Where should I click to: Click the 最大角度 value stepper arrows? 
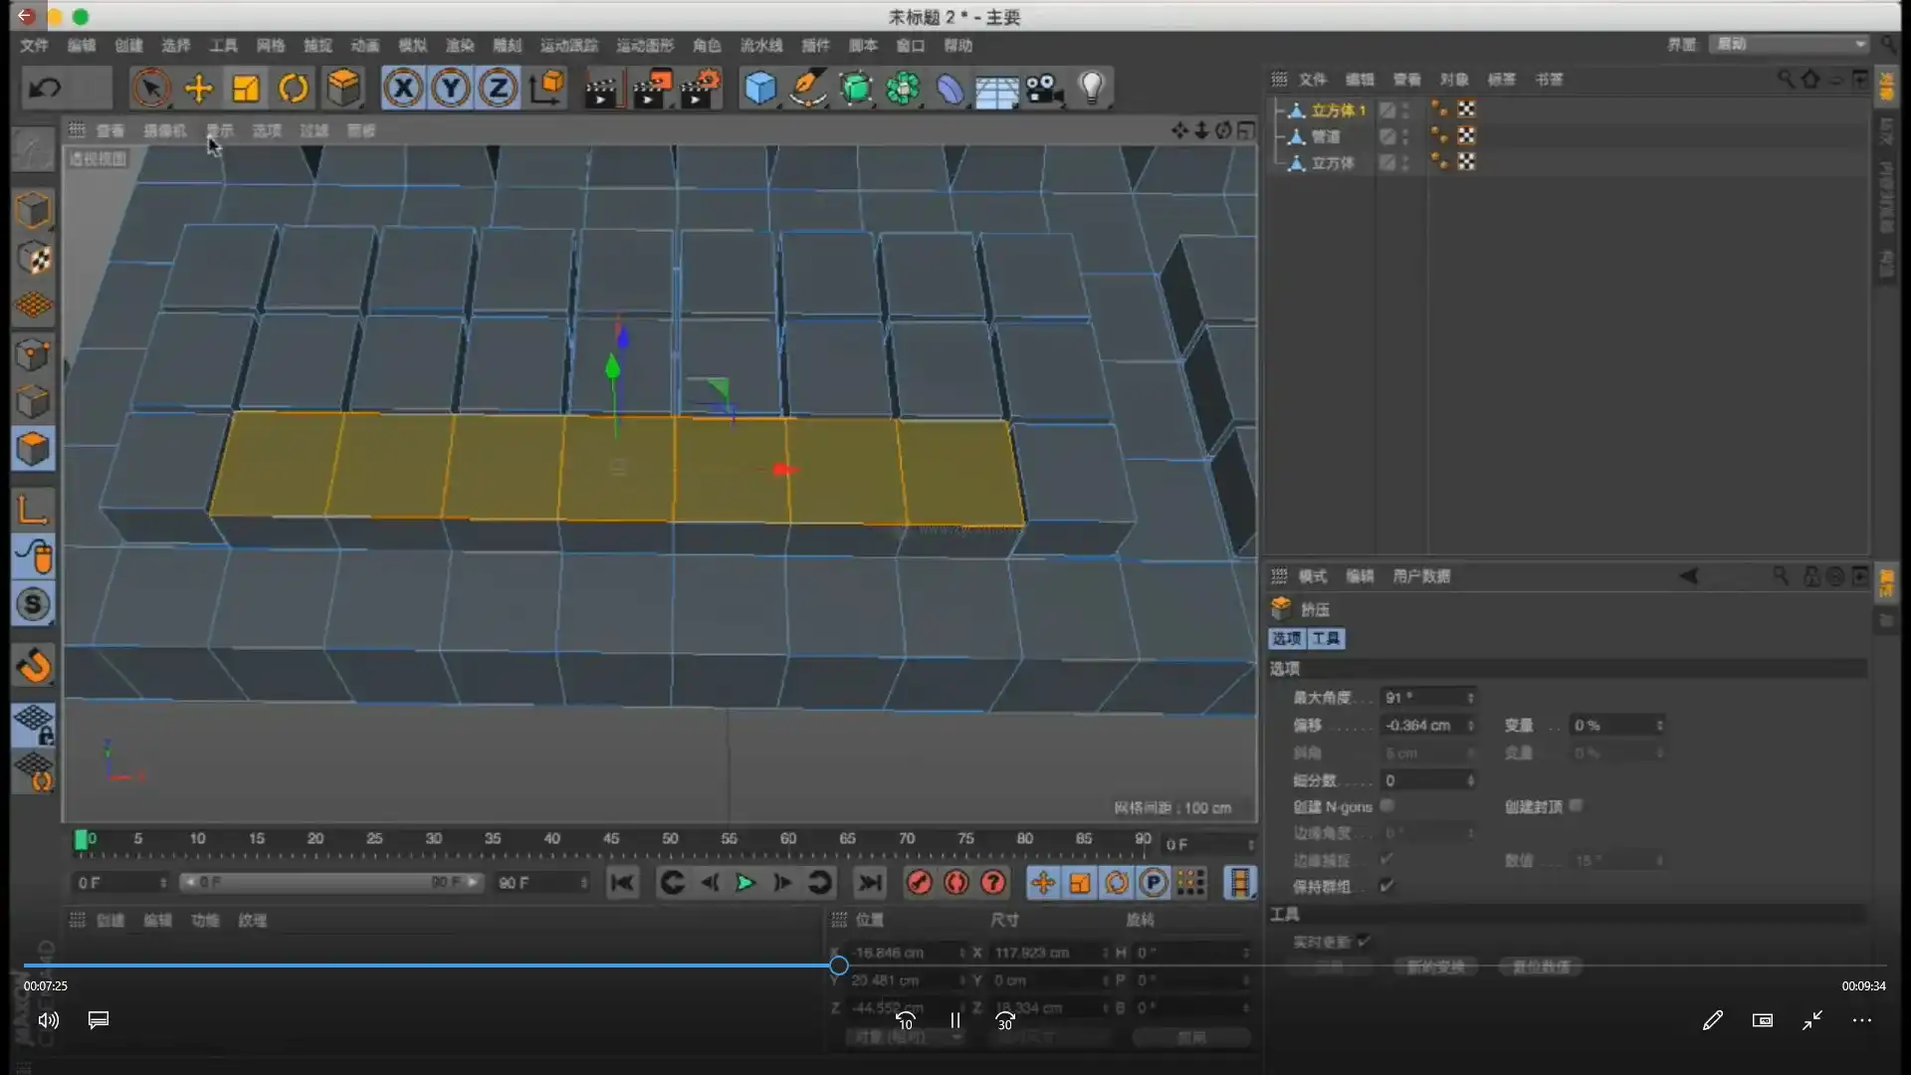pos(1470,698)
